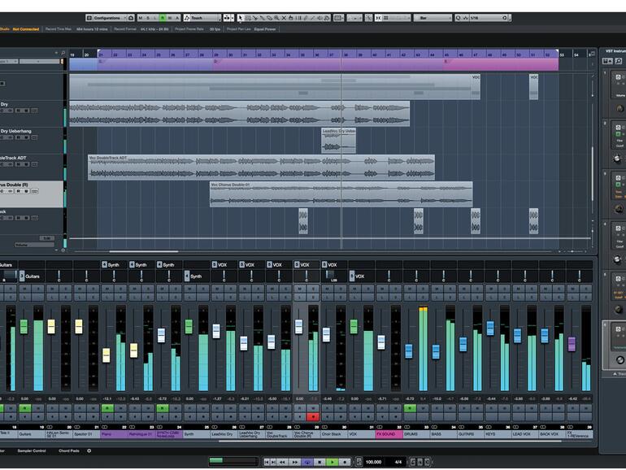Toggle the transport Cycle loop button
Image resolution: width=626 pixels, height=470 pixels.
click(307, 462)
